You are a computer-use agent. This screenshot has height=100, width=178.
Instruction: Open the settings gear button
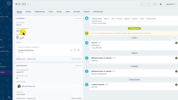161,4
